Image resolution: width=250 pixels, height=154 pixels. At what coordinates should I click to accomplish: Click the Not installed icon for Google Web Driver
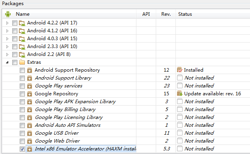pos(180,141)
